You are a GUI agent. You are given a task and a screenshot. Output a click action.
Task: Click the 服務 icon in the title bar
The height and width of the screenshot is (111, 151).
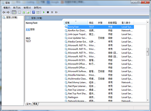tap(3, 3)
